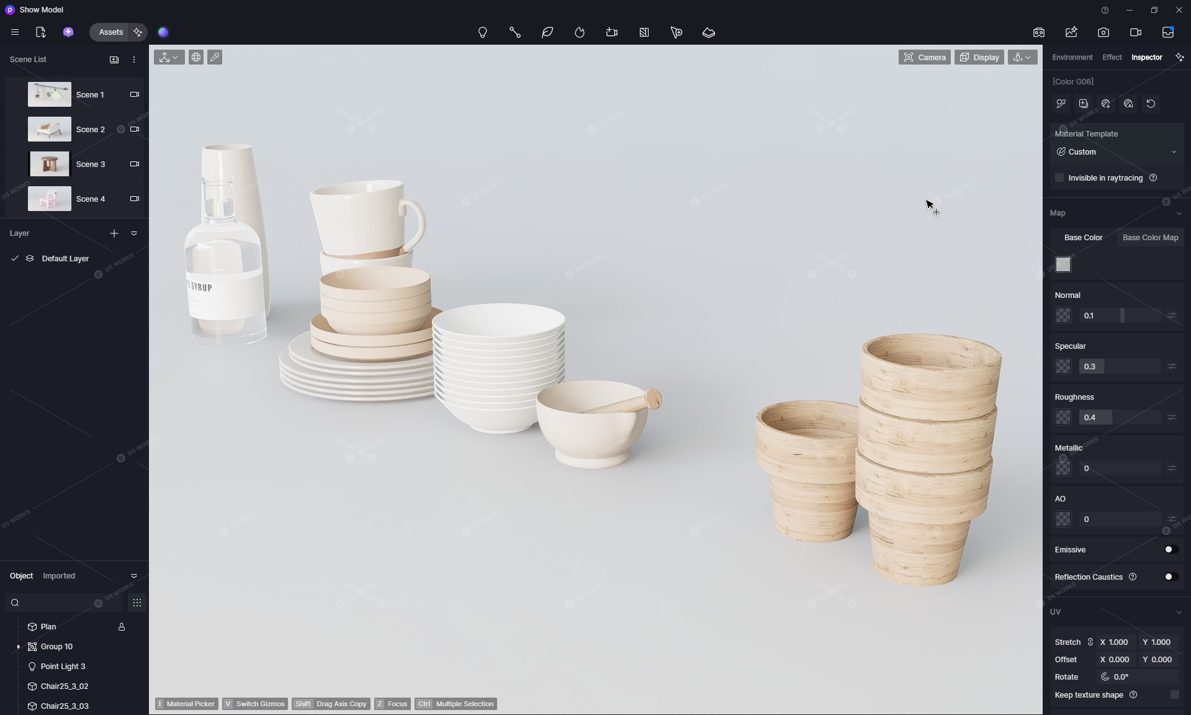This screenshot has height=715, width=1191.
Task: Open the figure dropdown next to Display
Action: (1022, 57)
